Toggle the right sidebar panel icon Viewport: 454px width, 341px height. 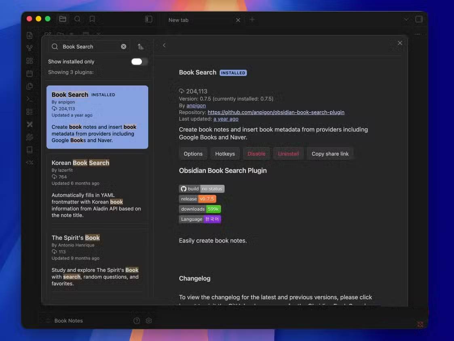(419, 19)
